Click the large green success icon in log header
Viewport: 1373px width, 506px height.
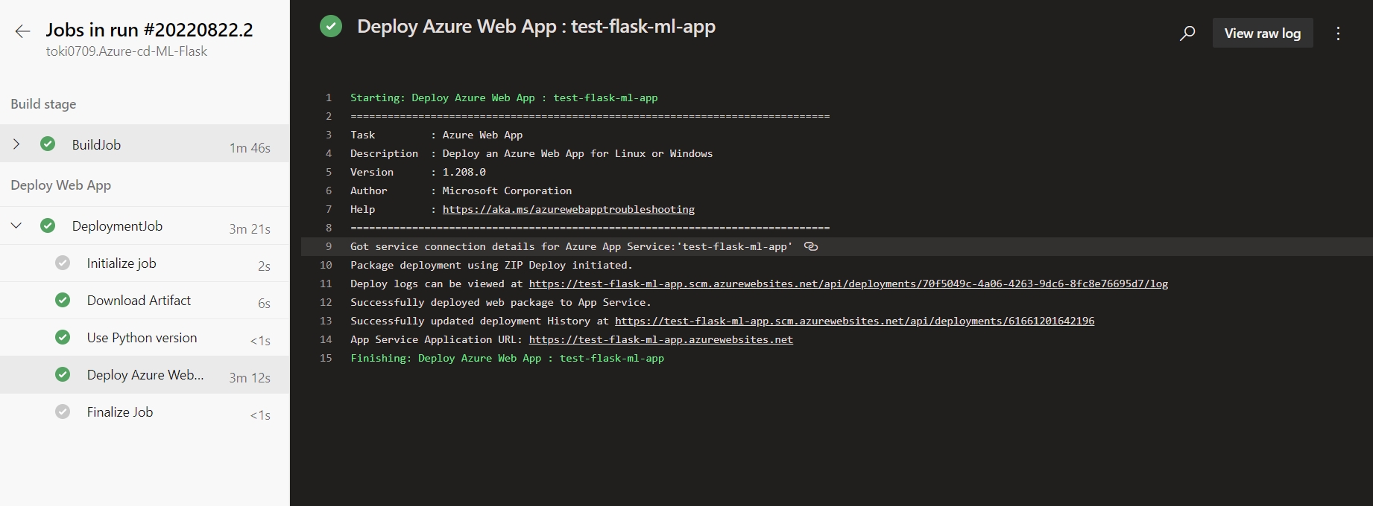tap(331, 27)
